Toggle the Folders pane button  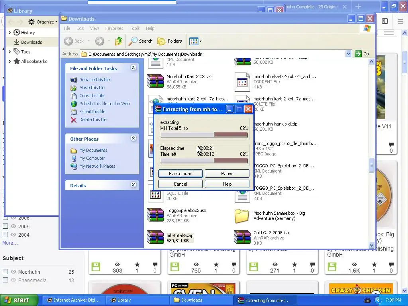(169, 41)
